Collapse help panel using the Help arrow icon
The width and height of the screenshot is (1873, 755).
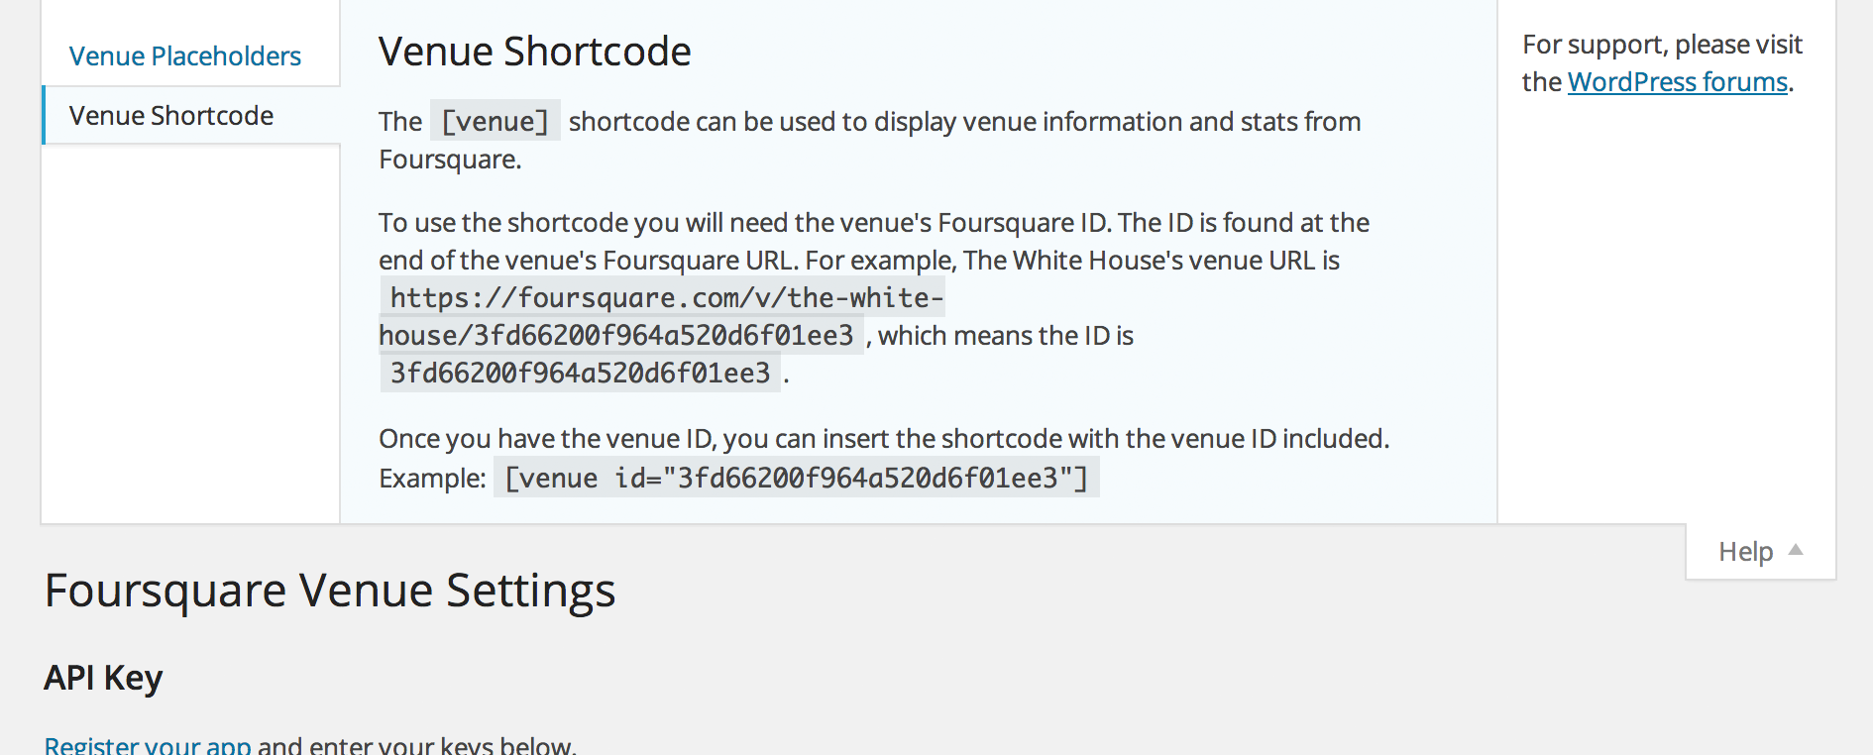click(x=1796, y=550)
